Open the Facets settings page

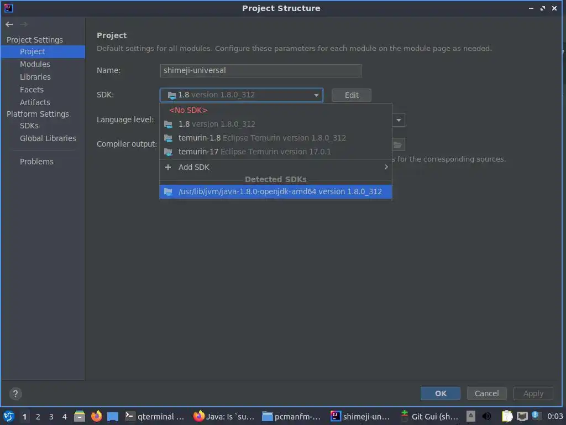coord(43,90)
